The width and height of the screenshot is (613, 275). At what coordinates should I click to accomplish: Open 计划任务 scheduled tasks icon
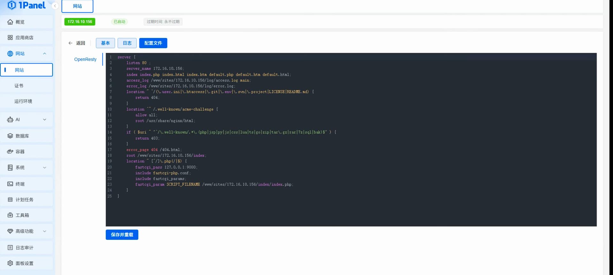(x=10, y=199)
